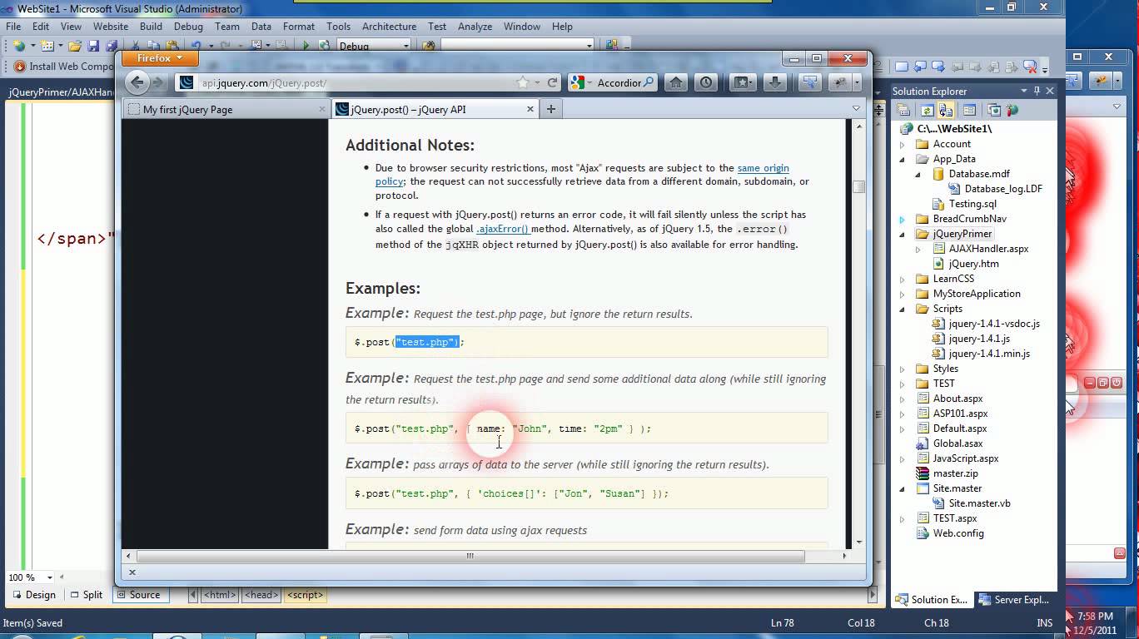
Task: Open a new Firefox tab with plus button
Action: point(550,109)
